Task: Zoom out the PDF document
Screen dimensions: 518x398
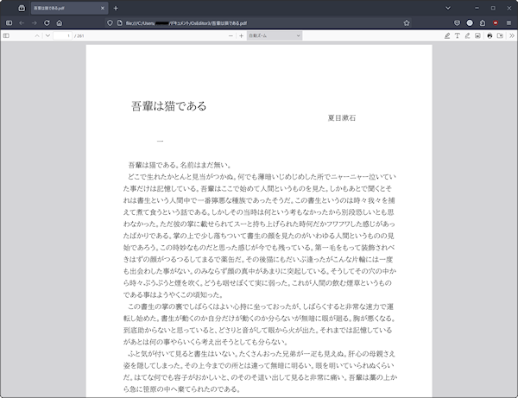Action: coord(229,36)
